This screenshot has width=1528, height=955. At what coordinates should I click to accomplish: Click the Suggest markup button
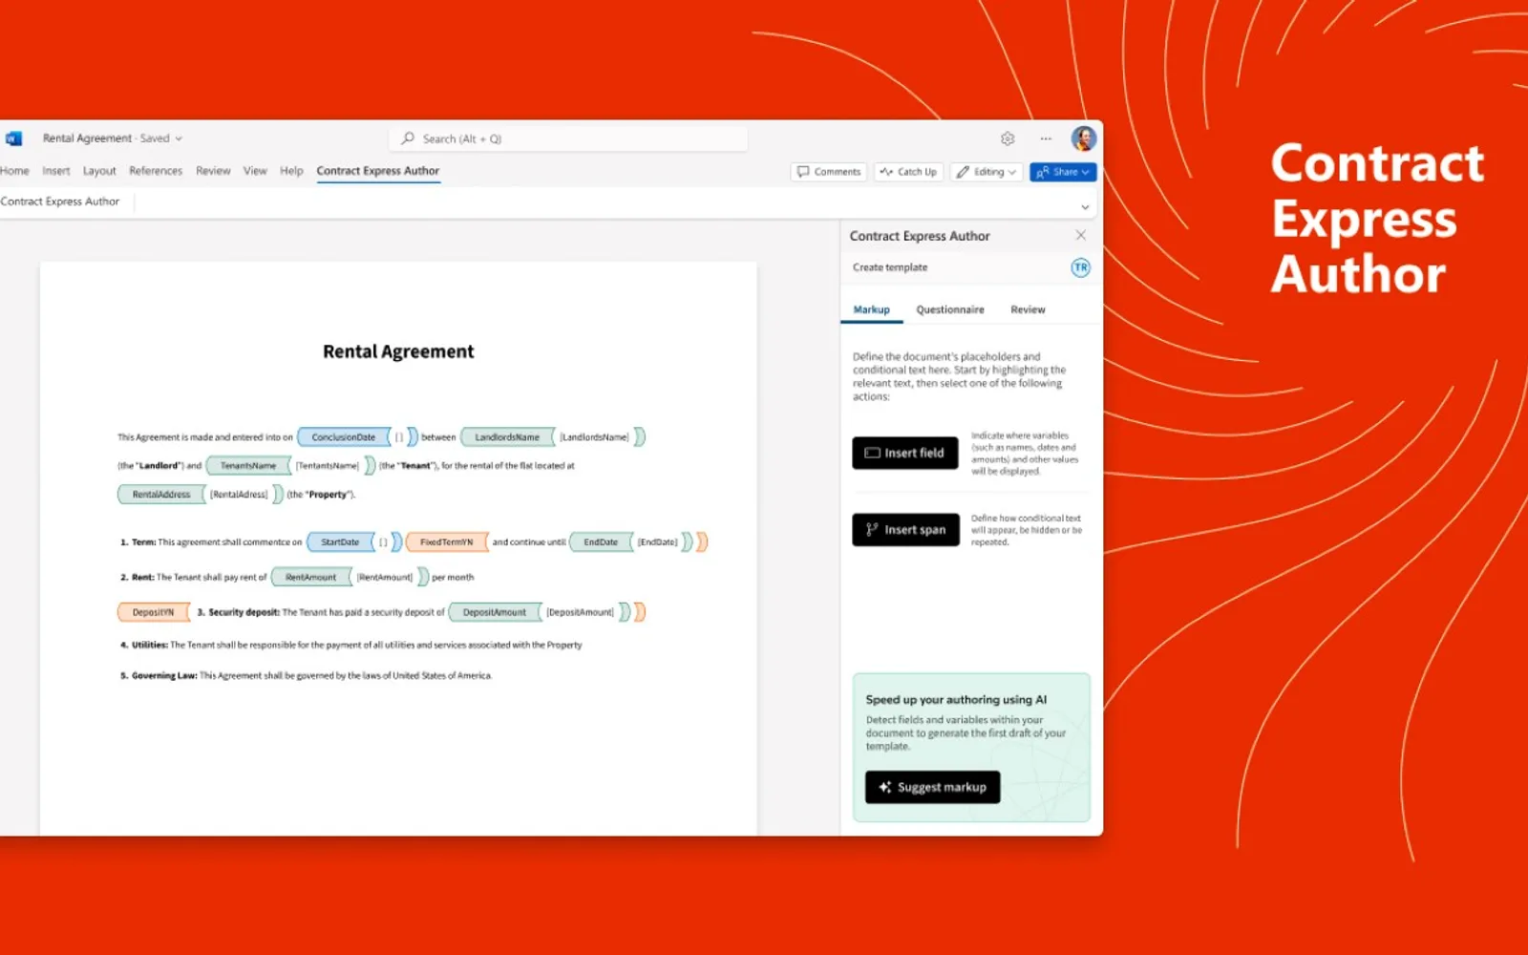pyautogui.click(x=932, y=787)
